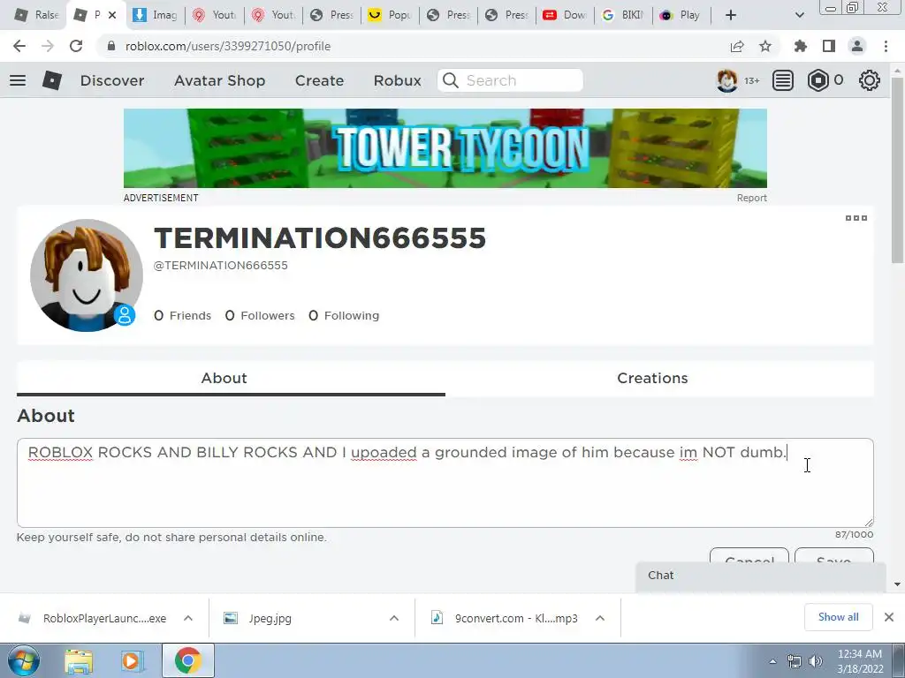This screenshot has height=678, width=905.
Task: Close the active Roblox profile tab
Action: tap(112, 15)
